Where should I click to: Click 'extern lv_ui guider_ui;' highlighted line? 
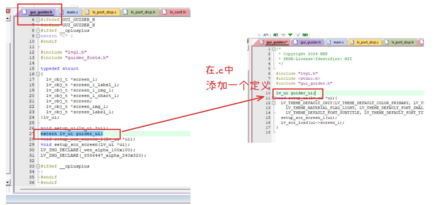click(72, 134)
